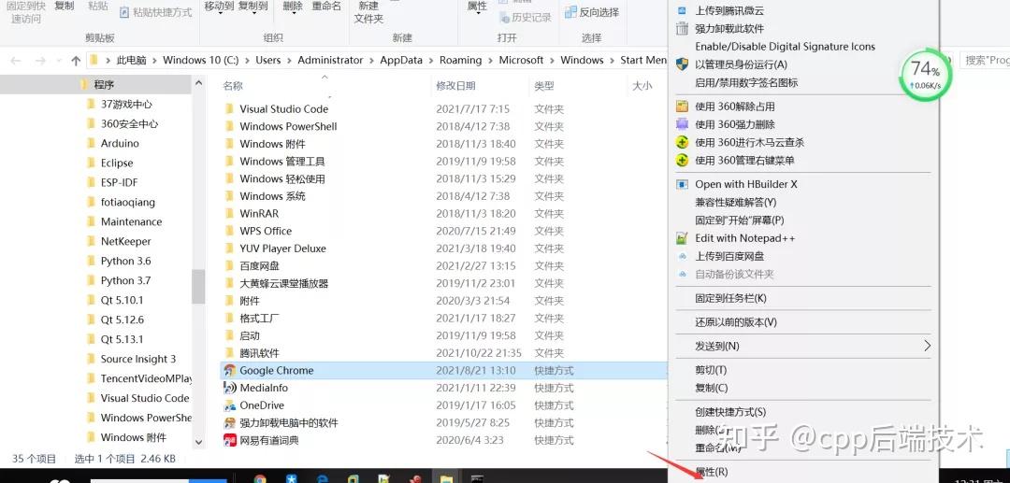Screen dimensions: 1010x483
Task: Click the 360管理右键菜单 green icon
Action: [x=682, y=160]
